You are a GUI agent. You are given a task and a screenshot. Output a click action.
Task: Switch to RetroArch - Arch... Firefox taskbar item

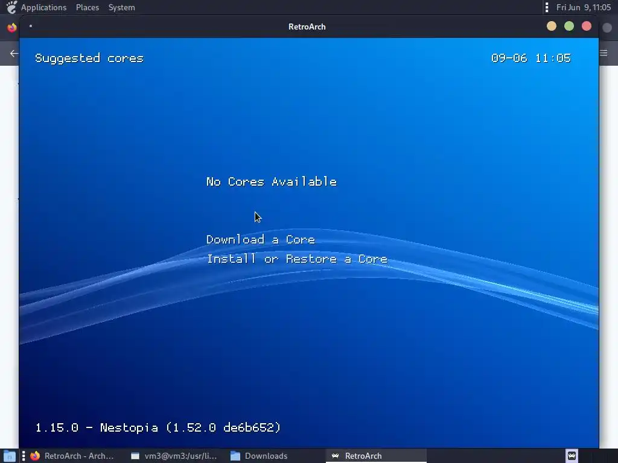click(72, 456)
